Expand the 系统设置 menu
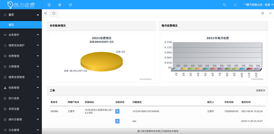 click(21, 109)
